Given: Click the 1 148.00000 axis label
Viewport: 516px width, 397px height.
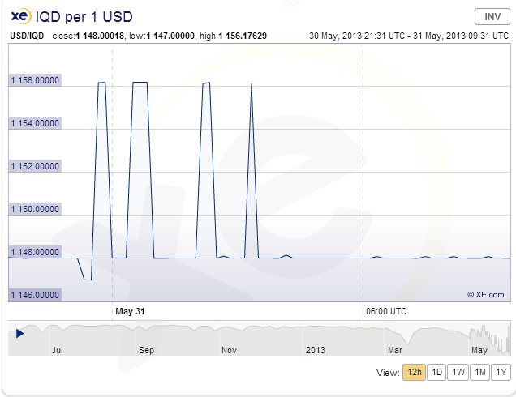Looking at the screenshot, I should coord(35,252).
